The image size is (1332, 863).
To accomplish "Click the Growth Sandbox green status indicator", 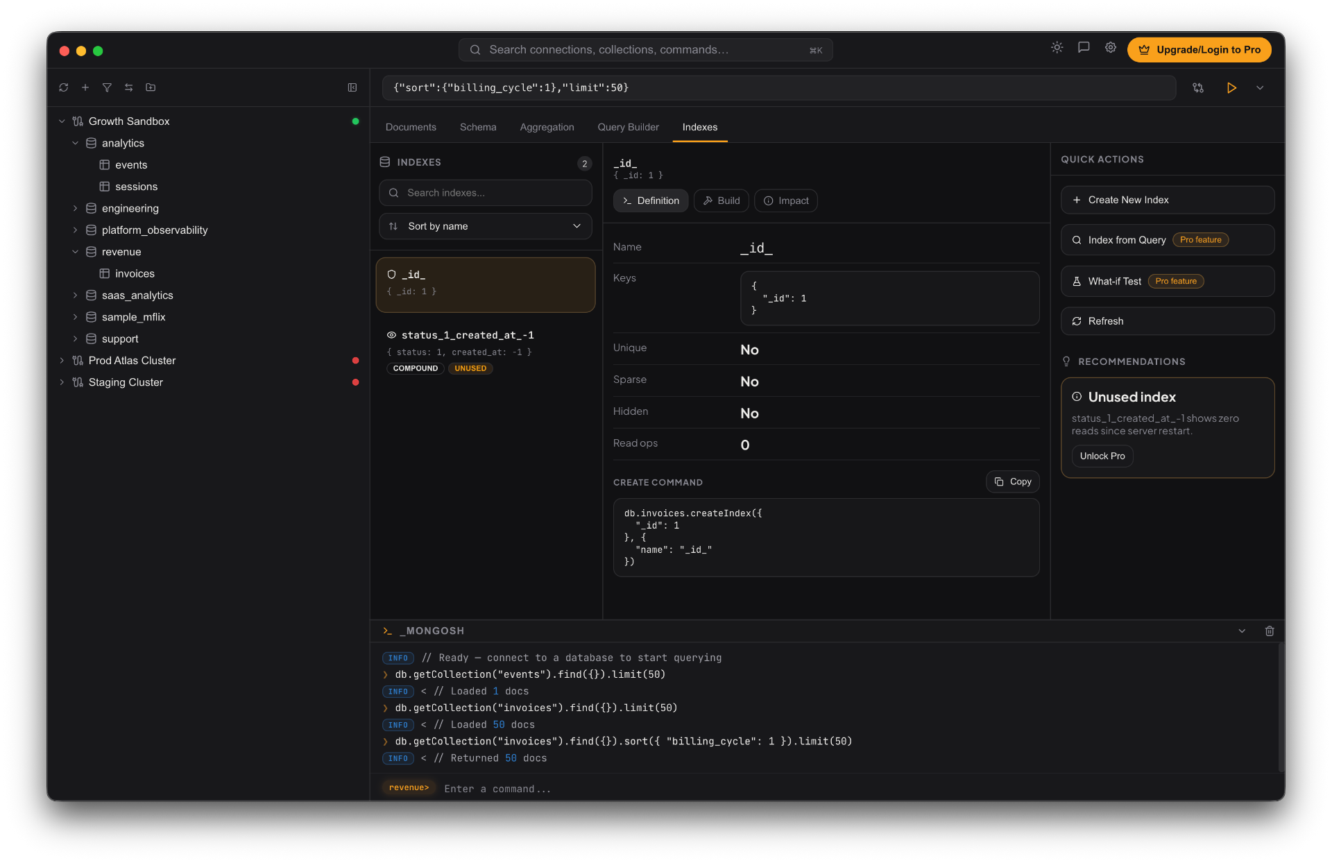I will click(356, 121).
